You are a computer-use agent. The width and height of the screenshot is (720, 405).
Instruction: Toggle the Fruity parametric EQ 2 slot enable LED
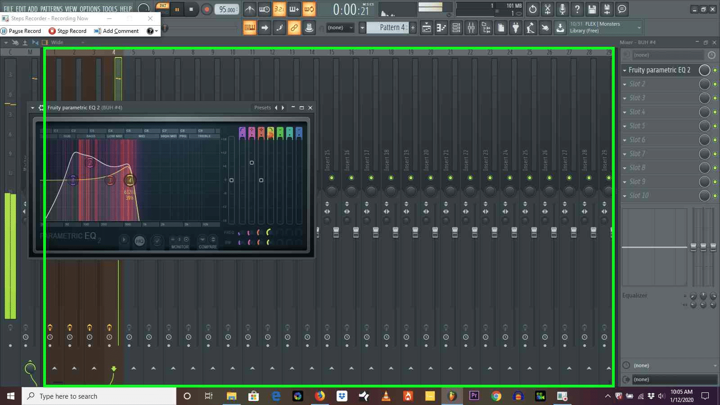pyautogui.click(x=715, y=70)
